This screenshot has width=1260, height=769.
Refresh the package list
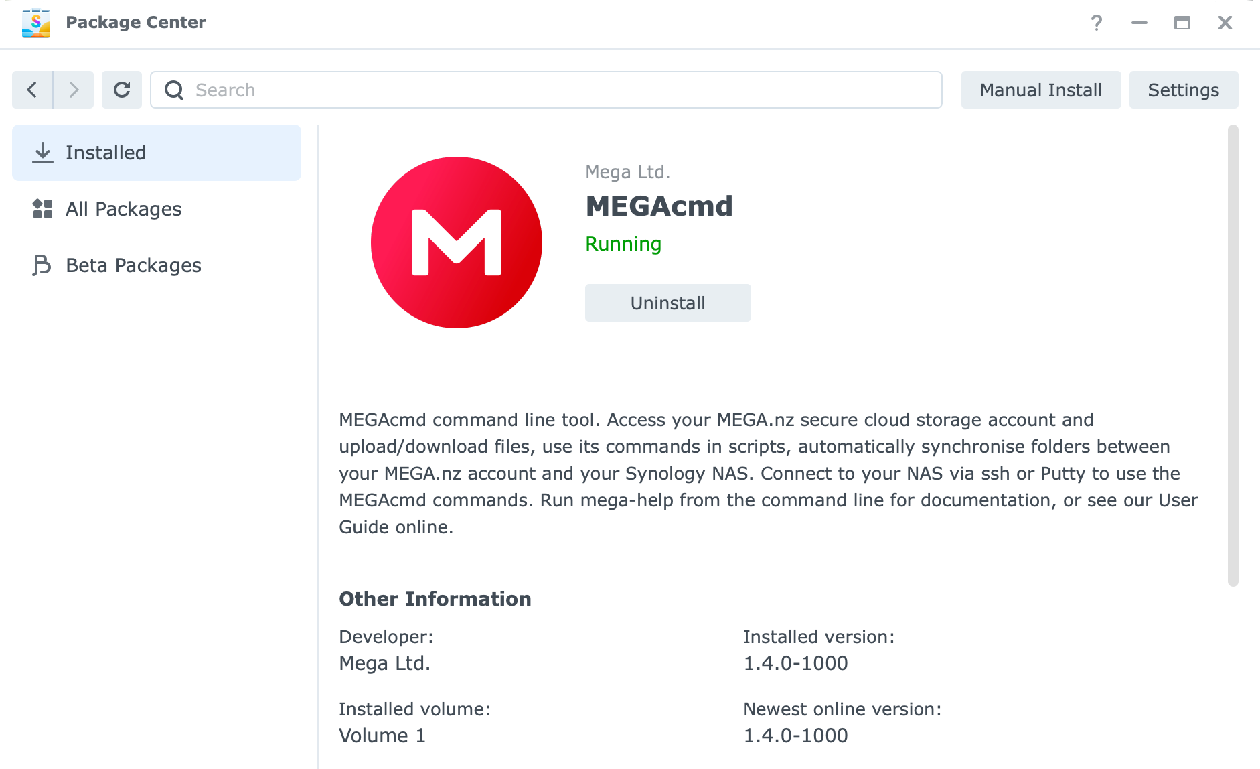click(x=122, y=90)
